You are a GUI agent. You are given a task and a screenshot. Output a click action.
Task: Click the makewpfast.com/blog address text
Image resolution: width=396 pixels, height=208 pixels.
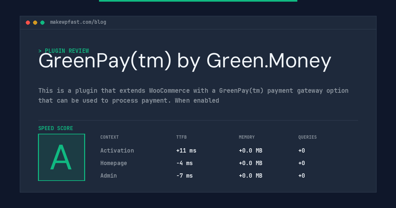tap(78, 22)
